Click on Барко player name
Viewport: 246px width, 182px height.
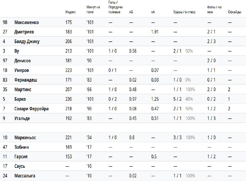20,99
